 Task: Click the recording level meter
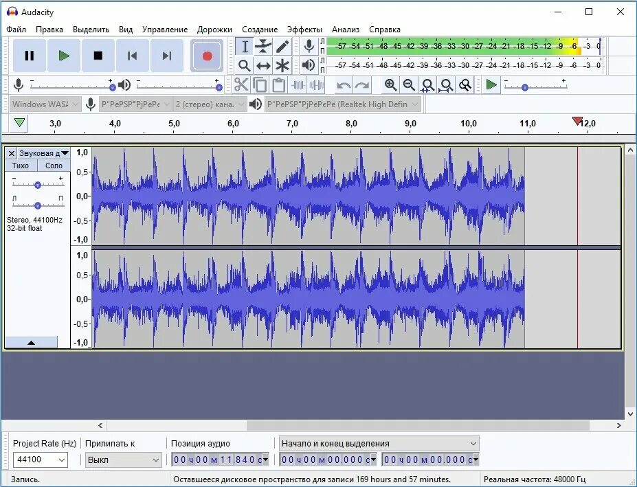point(464,46)
